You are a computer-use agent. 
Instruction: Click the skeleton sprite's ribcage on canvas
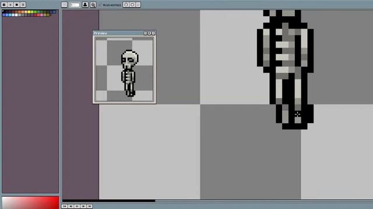pos(285,51)
